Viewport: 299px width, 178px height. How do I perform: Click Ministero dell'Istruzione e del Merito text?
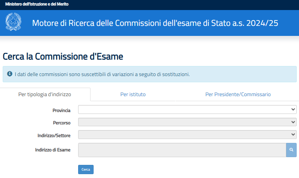pyautogui.click(x=37, y=4)
